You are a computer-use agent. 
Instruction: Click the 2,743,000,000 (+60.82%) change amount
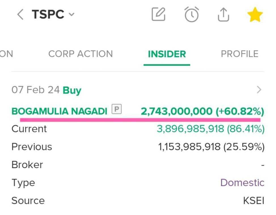tap(202, 111)
